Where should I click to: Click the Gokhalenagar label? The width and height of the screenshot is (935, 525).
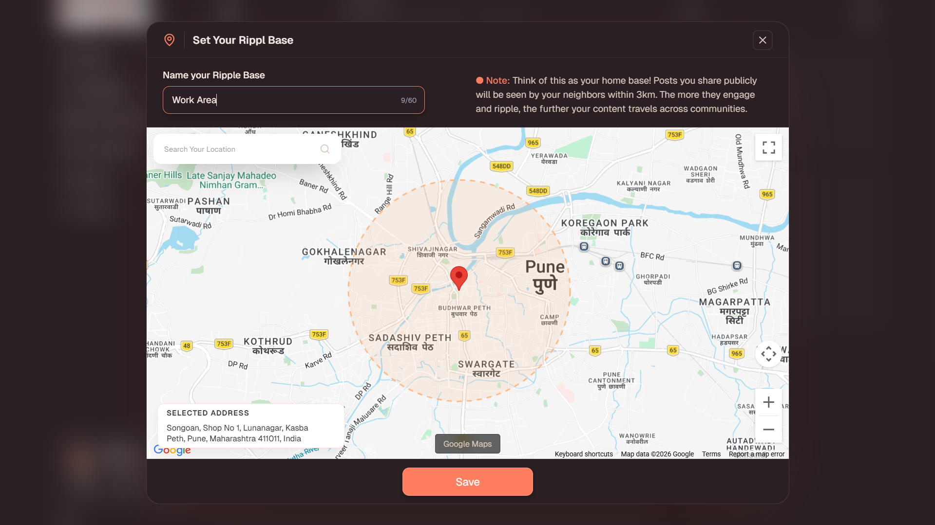(x=344, y=256)
